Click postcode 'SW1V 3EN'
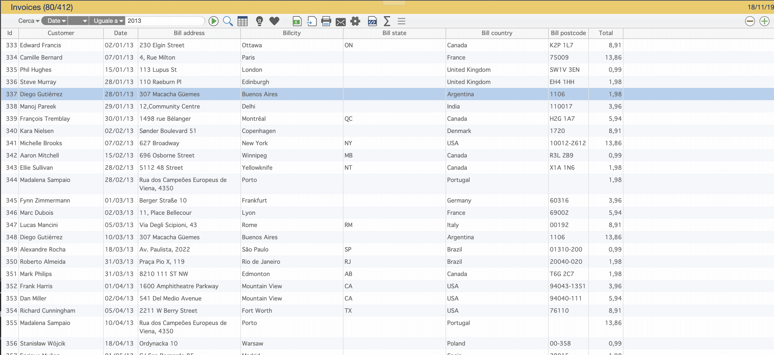The width and height of the screenshot is (774, 355). tap(565, 70)
